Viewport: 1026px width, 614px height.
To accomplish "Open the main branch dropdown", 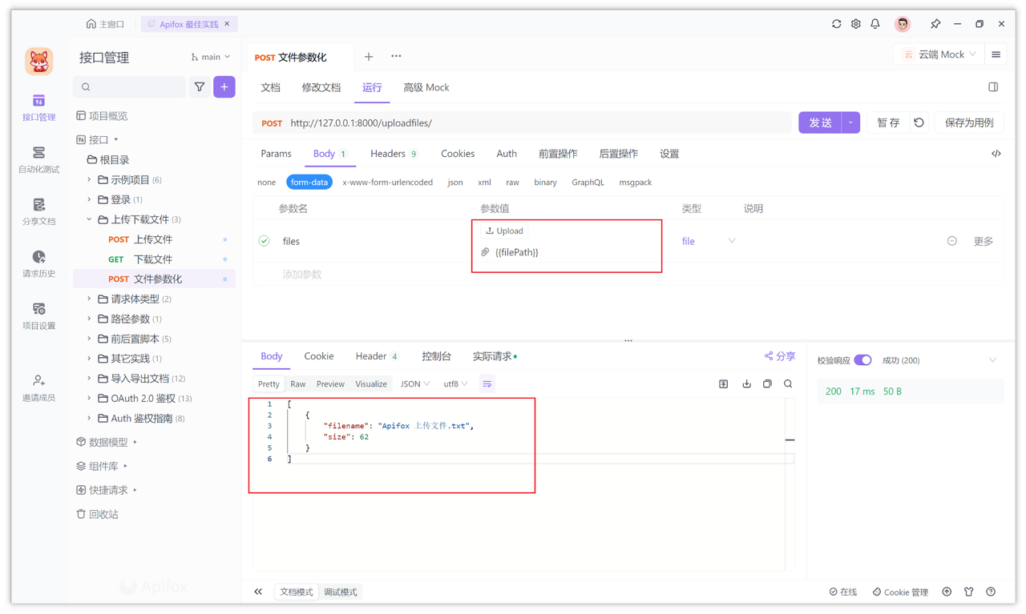I will 211,57.
